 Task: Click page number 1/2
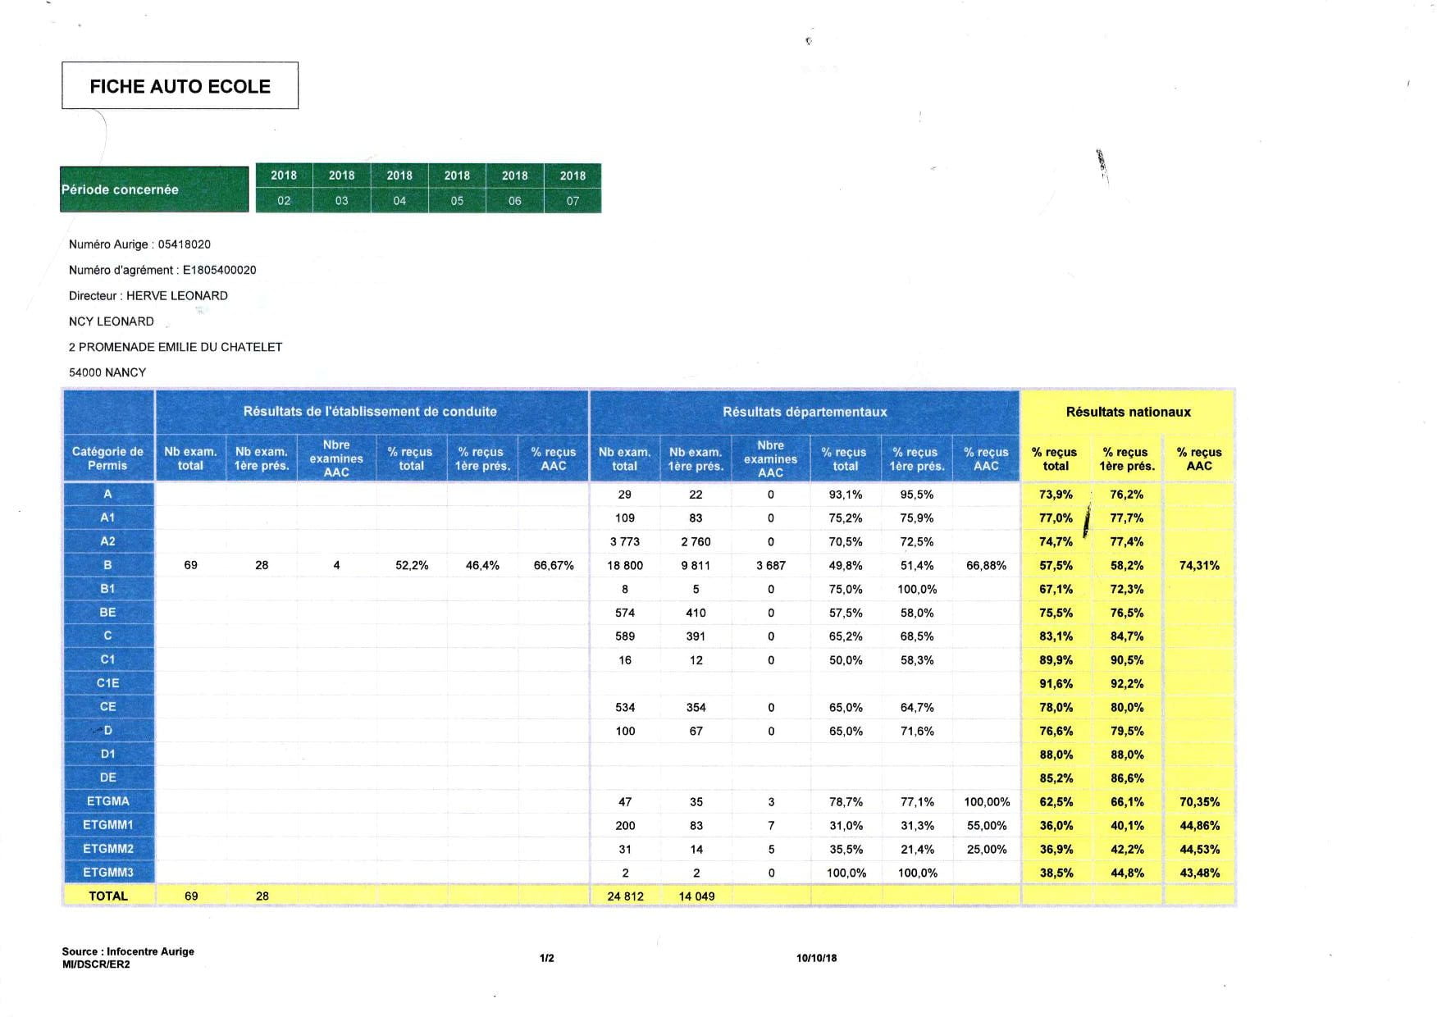(x=547, y=958)
